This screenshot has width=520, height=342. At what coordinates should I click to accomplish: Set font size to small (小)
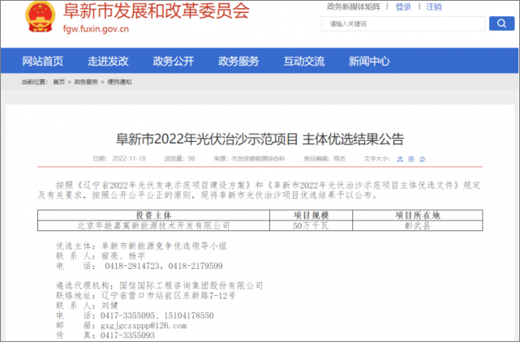[422, 159]
